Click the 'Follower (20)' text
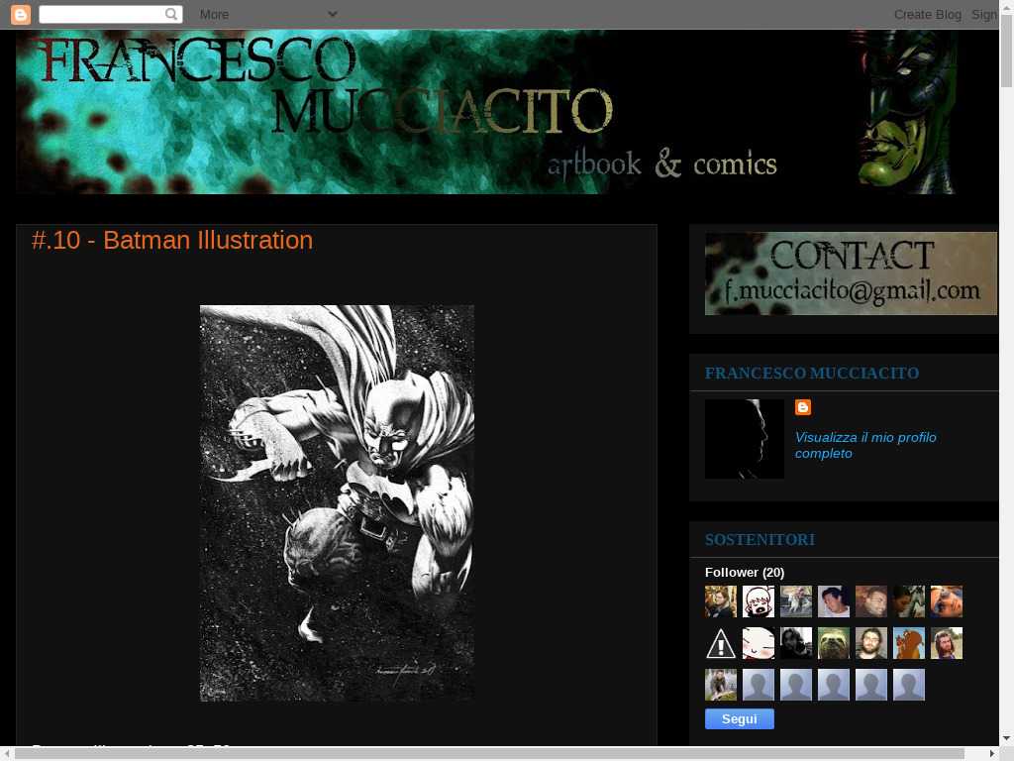The height and width of the screenshot is (761, 1014). [x=745, y=572]
